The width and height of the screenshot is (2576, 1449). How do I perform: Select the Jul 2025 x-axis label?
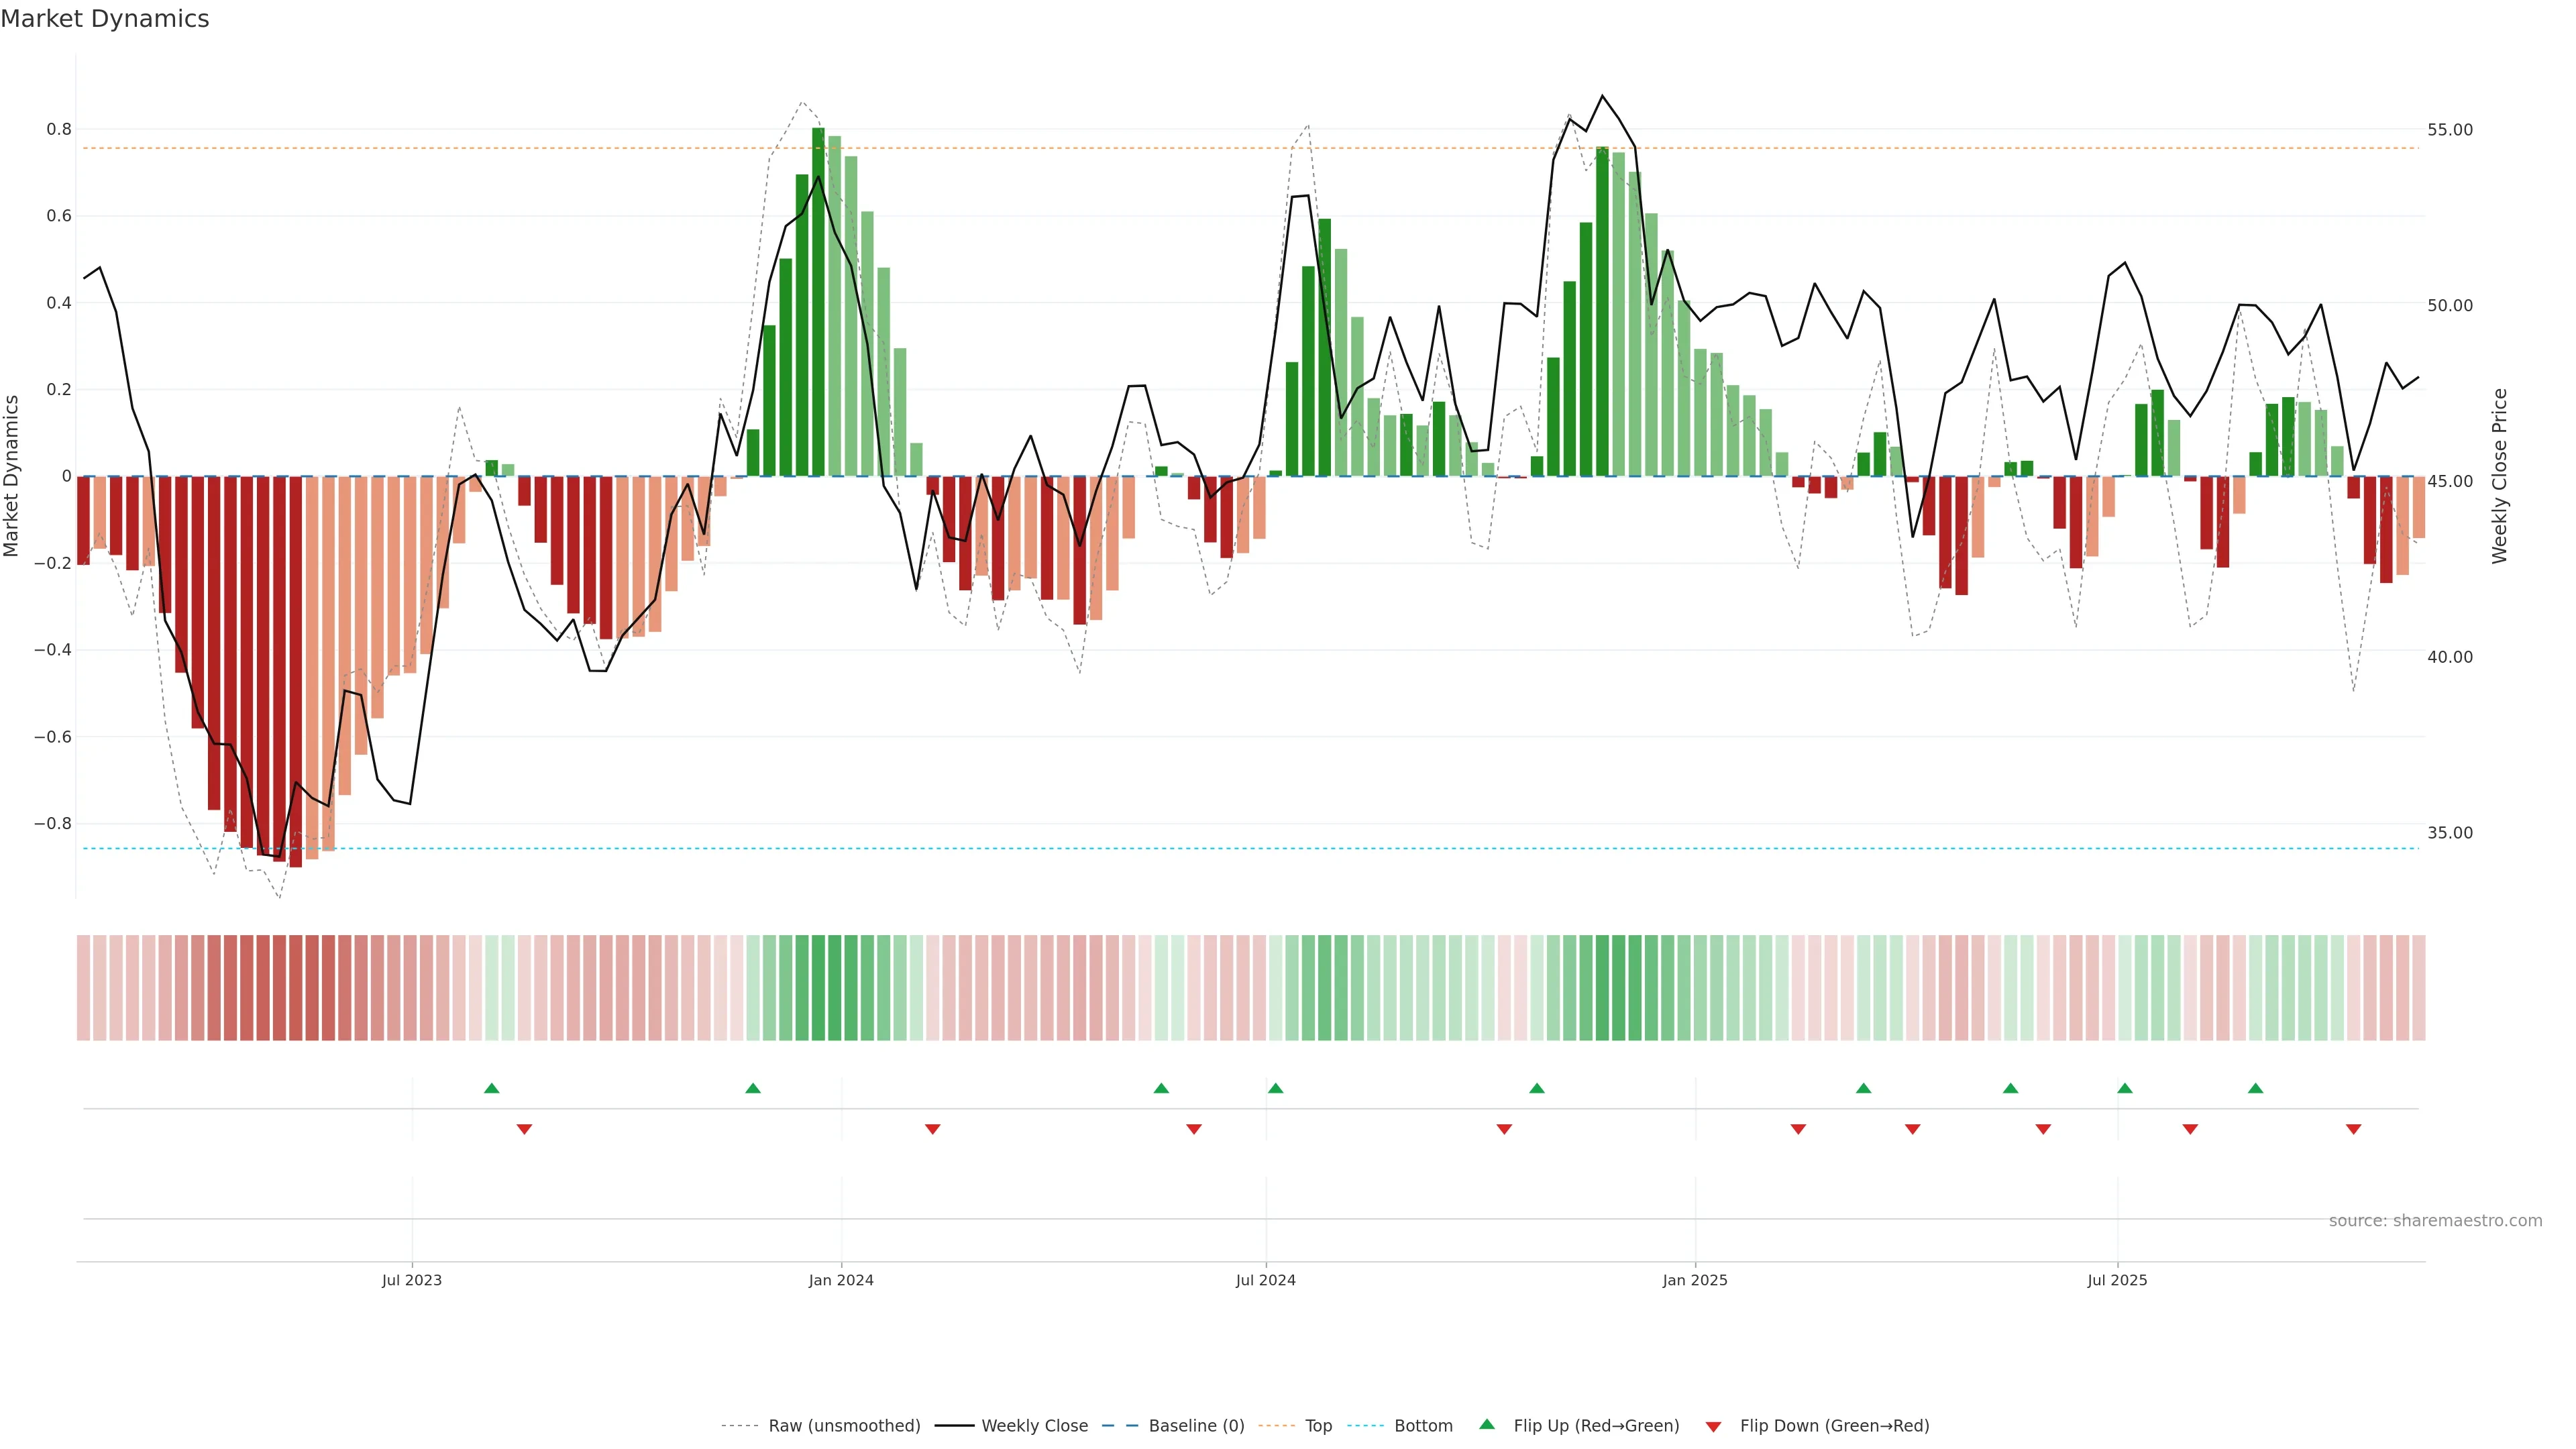2117,1280
